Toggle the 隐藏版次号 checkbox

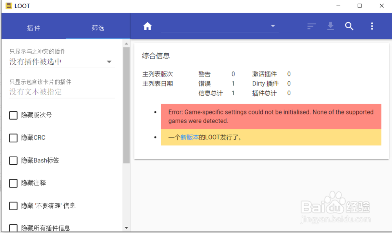click(x=13, y=115)
